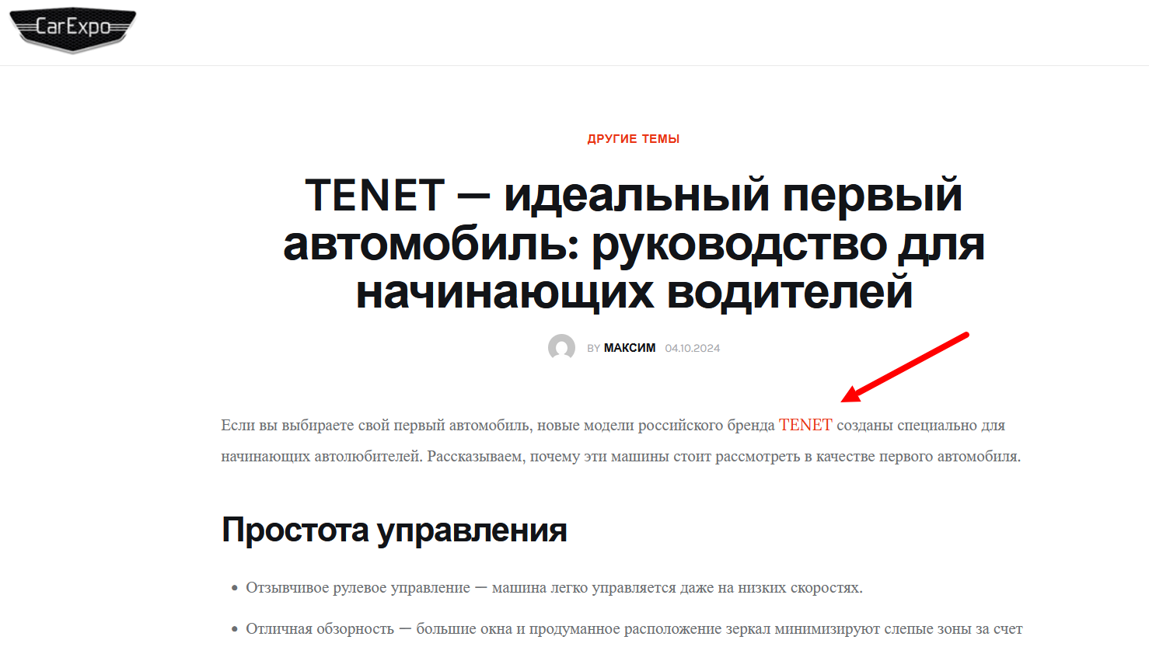Open the 'ДРУГИЕ ТЕМЫ' category link

pyautogui.click(x=633, y=139)
